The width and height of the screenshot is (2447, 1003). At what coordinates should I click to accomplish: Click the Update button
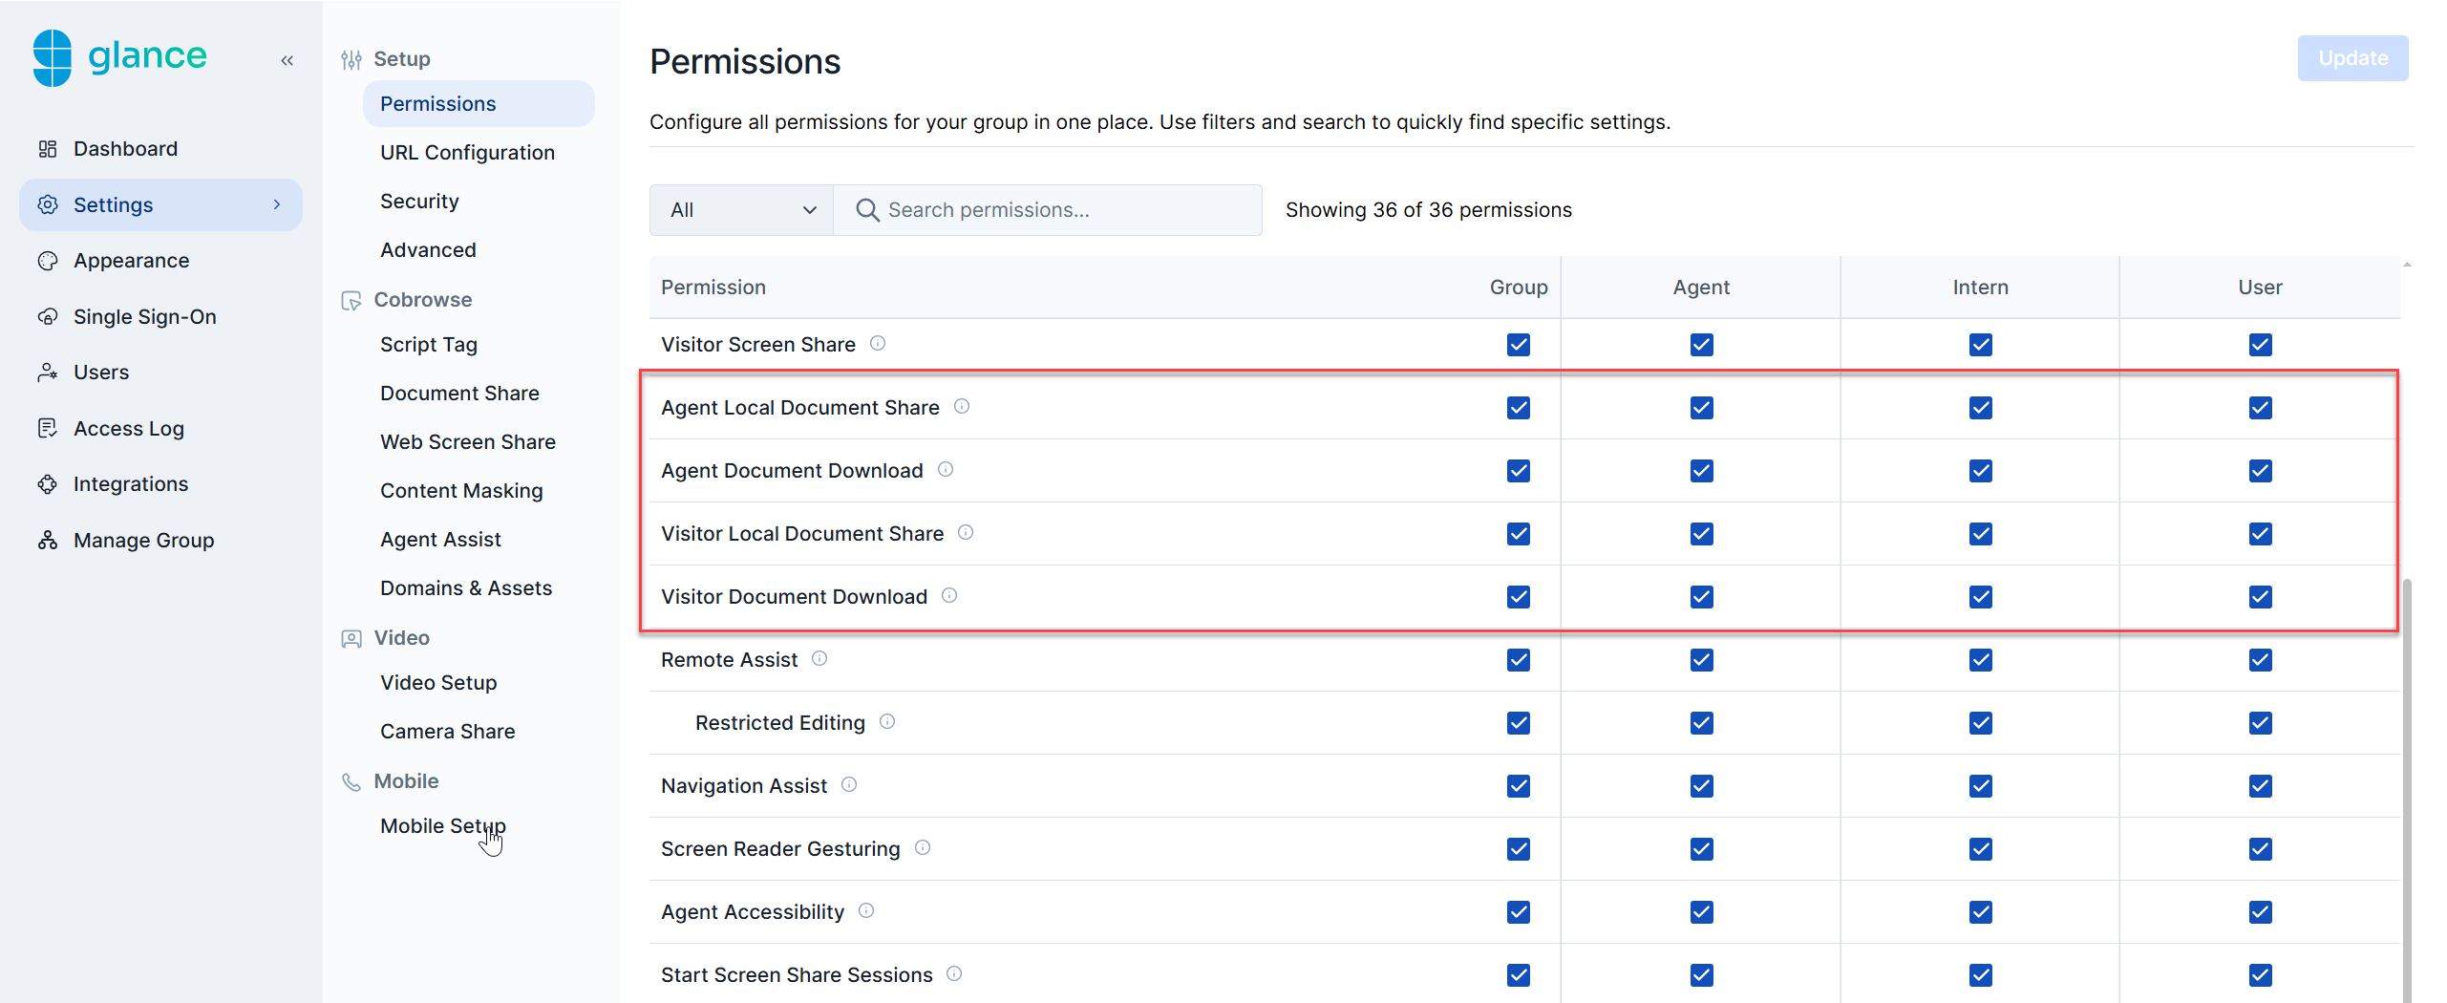pos(2352,58)
